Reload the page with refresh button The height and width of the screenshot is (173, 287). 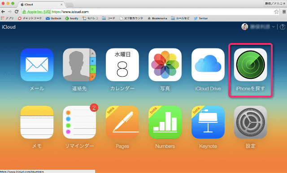coord(17,12)
